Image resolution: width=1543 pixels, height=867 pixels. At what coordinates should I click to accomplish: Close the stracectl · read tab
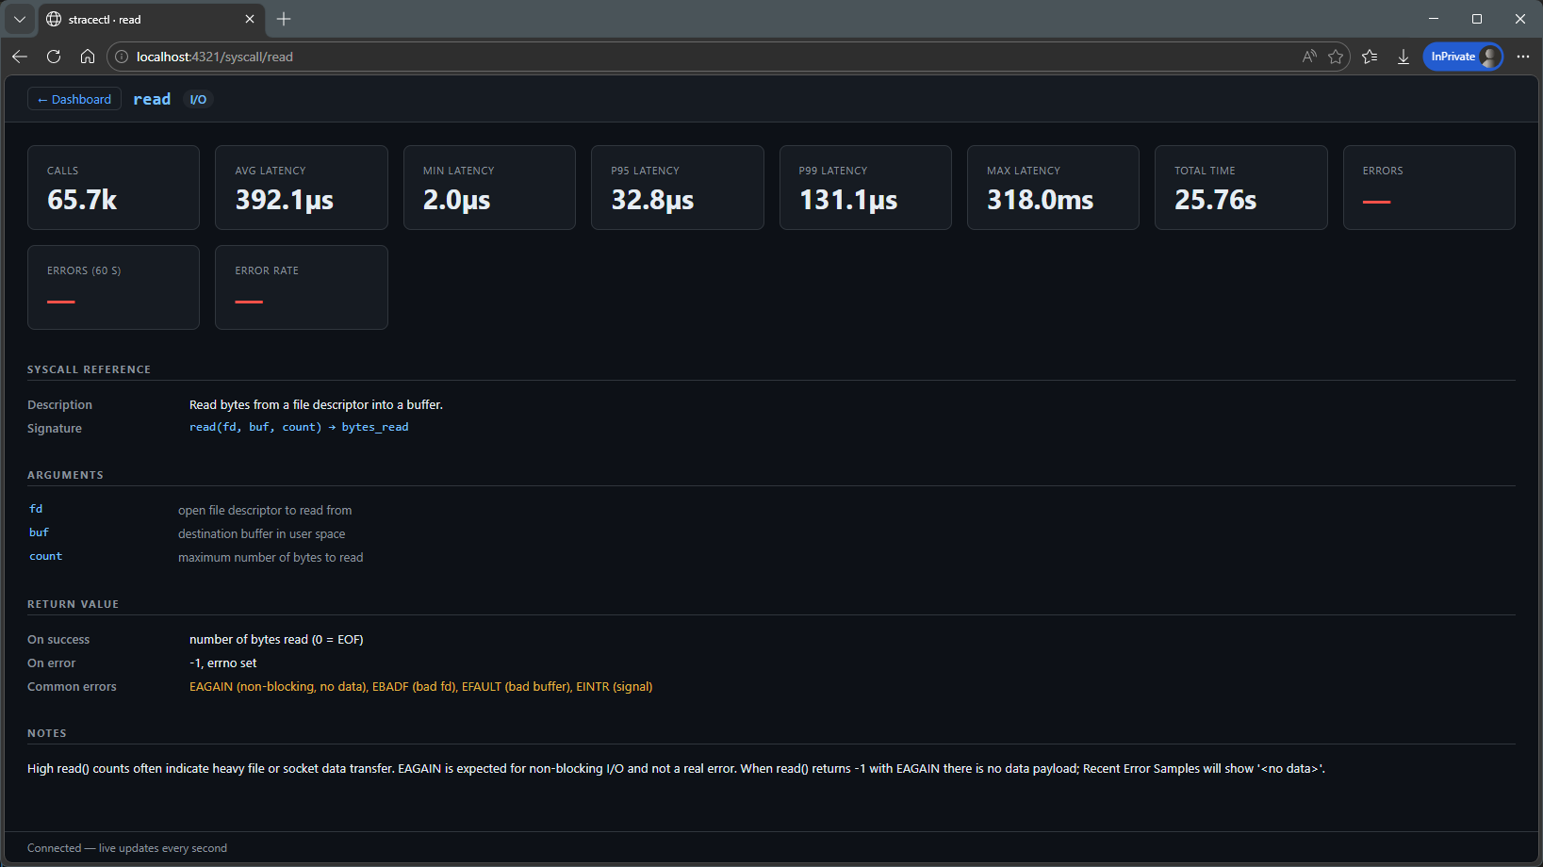249,19
